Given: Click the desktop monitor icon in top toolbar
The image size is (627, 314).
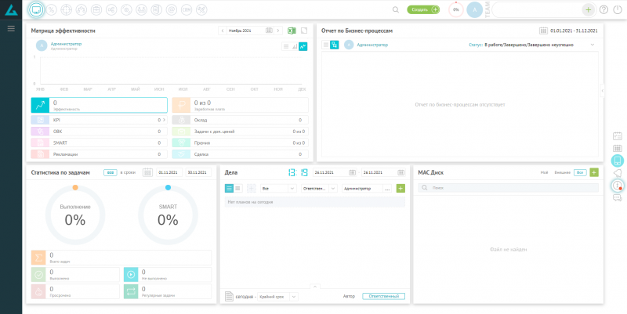Looking at the screenshot, I should (x=36, y=9).
